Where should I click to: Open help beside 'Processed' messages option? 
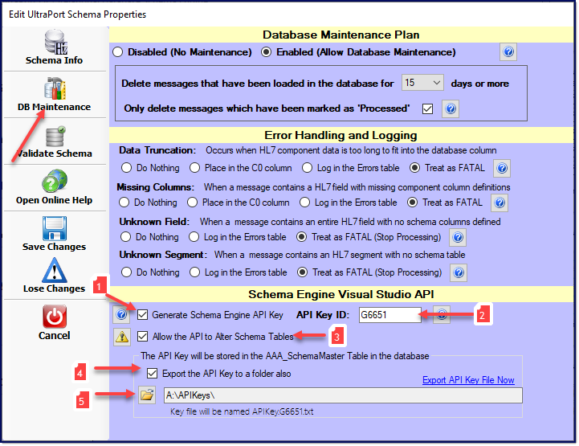coord(451,108)
